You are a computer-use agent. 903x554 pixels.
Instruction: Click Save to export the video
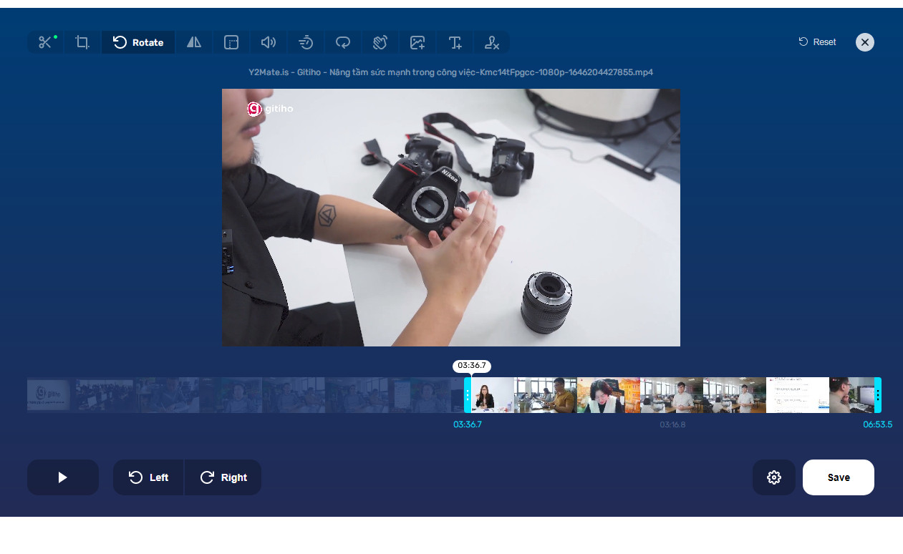tap(839, 477)
